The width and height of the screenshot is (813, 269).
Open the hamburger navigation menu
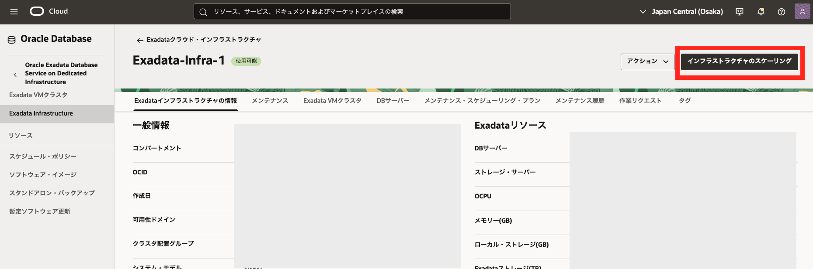click(14, 12)
